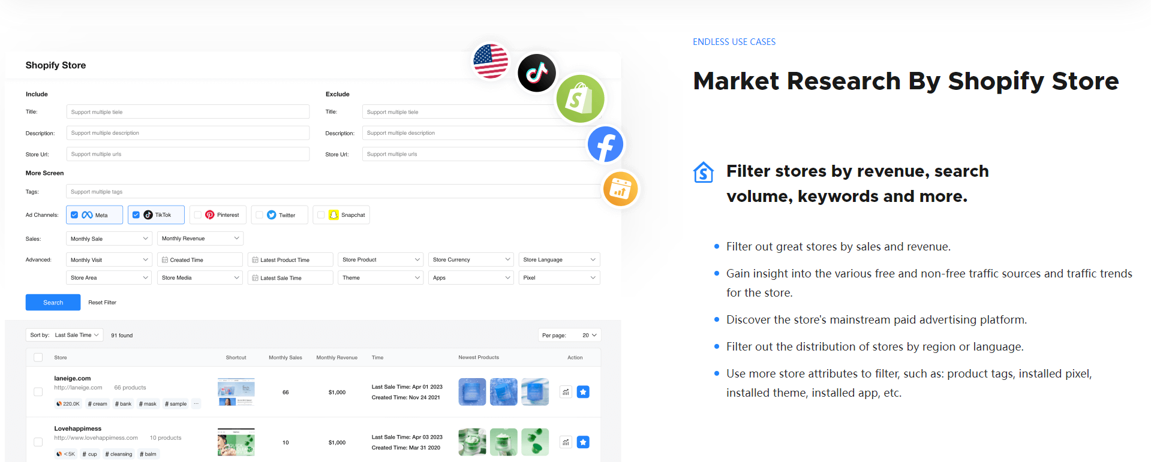This screenshot has width=1151, height=462.
Task: Expand the Monthly Visit dropdown
Action: 109,259
